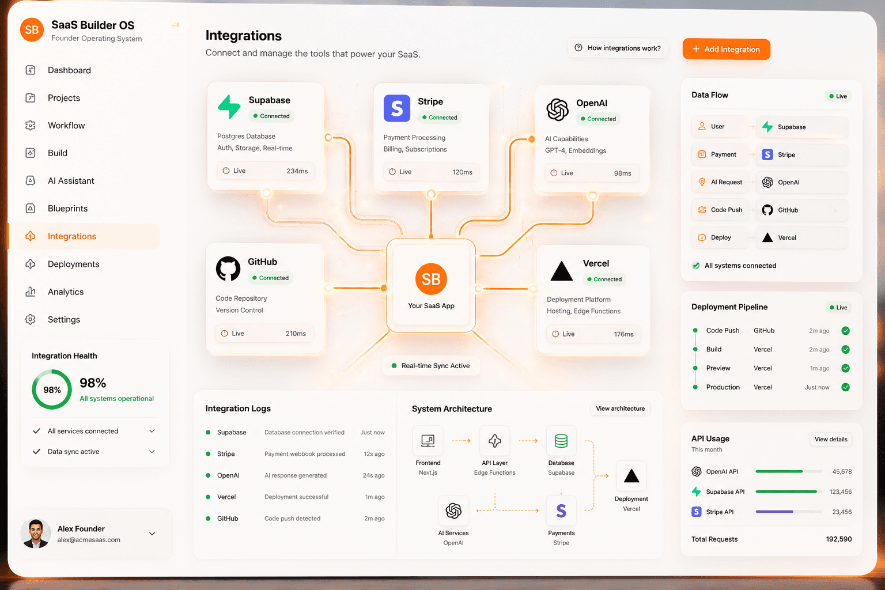Image resolution: width=885 pixels, height=590 pixels.
Task: Click the Add Integration button
Action: click(726, 49)
